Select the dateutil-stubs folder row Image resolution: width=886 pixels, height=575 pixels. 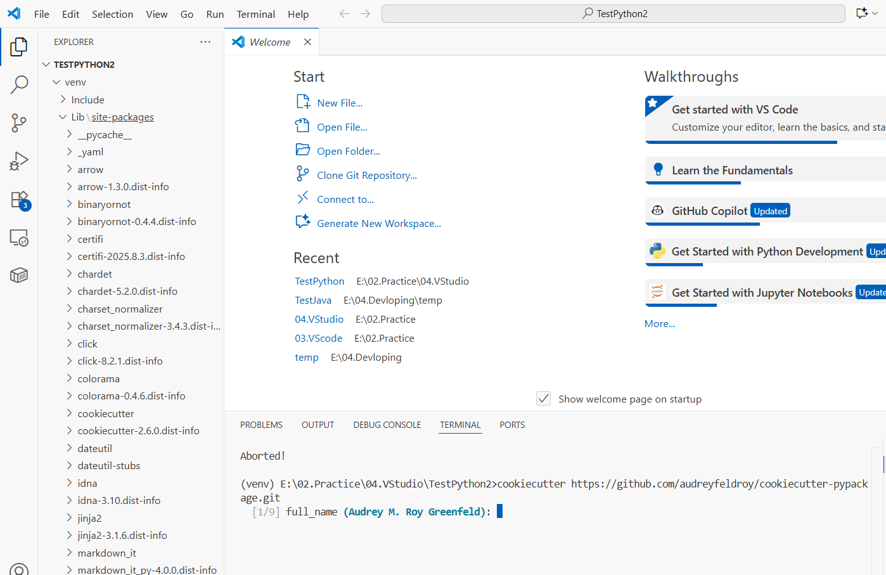(x=131, y=465)
